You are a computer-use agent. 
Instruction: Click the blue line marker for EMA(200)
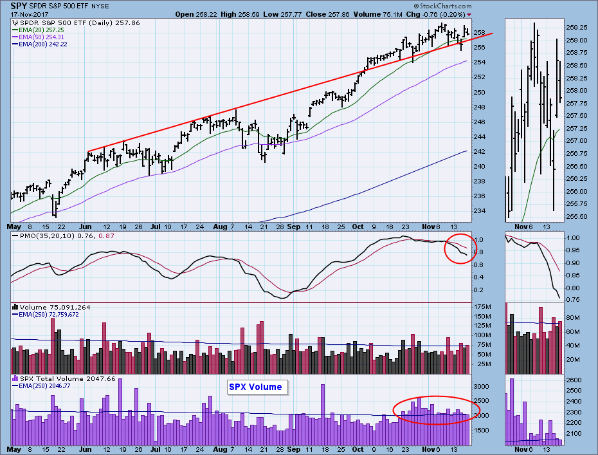click(x=15, y=44)
